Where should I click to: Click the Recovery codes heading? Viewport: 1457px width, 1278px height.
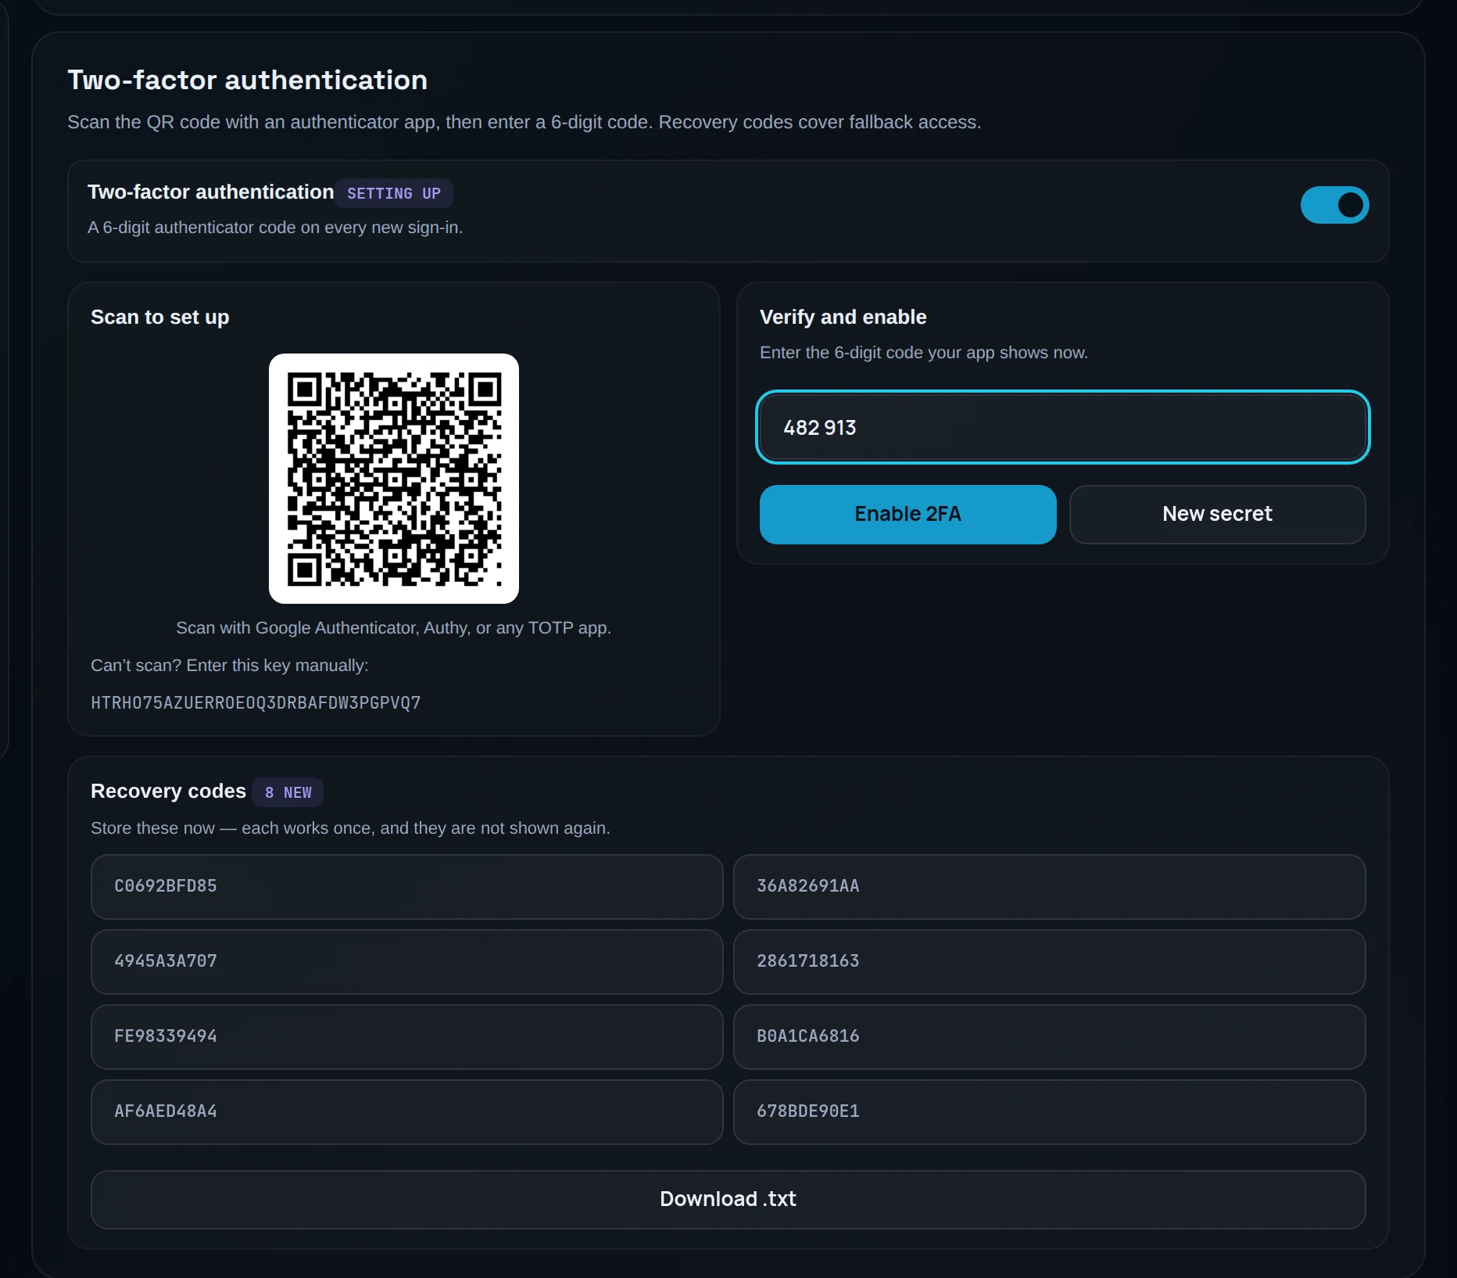(168, 791)
